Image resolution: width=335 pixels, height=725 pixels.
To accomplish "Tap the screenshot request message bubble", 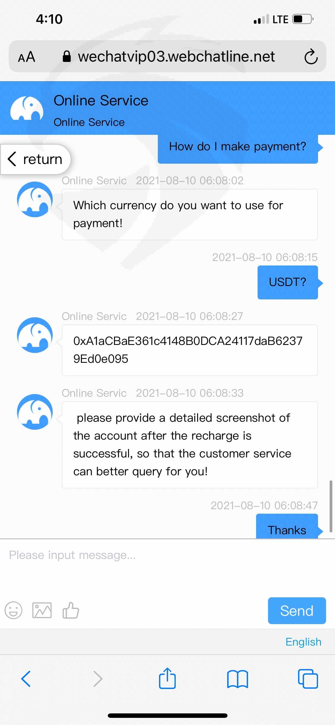I will pos(189,445).
